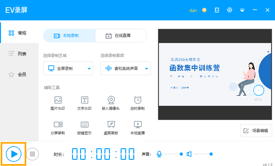275x166 pixels.
Task: Open the 会员 membership sidebar item
Action: [x=19, y=74]
